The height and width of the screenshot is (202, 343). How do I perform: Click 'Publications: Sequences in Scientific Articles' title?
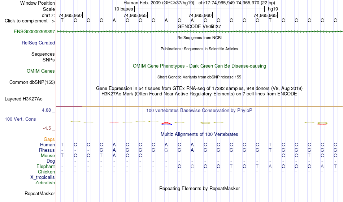[x=199, y=49]
